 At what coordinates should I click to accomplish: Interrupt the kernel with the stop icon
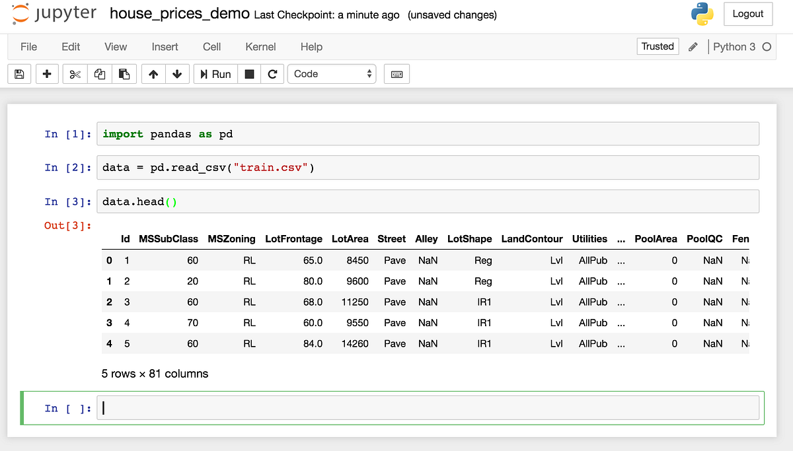[x=249, y=74]
